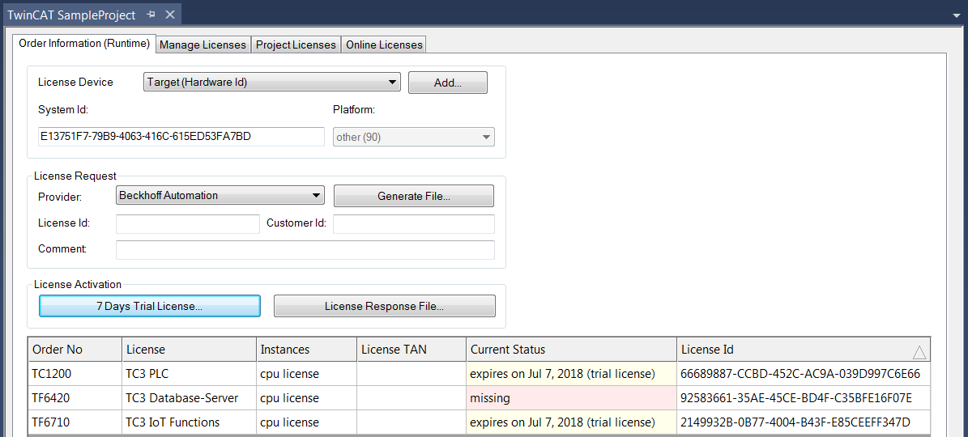This screenshot has height=437, width=968.
Task: Switch to Manage Licenses tab
Action: [203, 45]
